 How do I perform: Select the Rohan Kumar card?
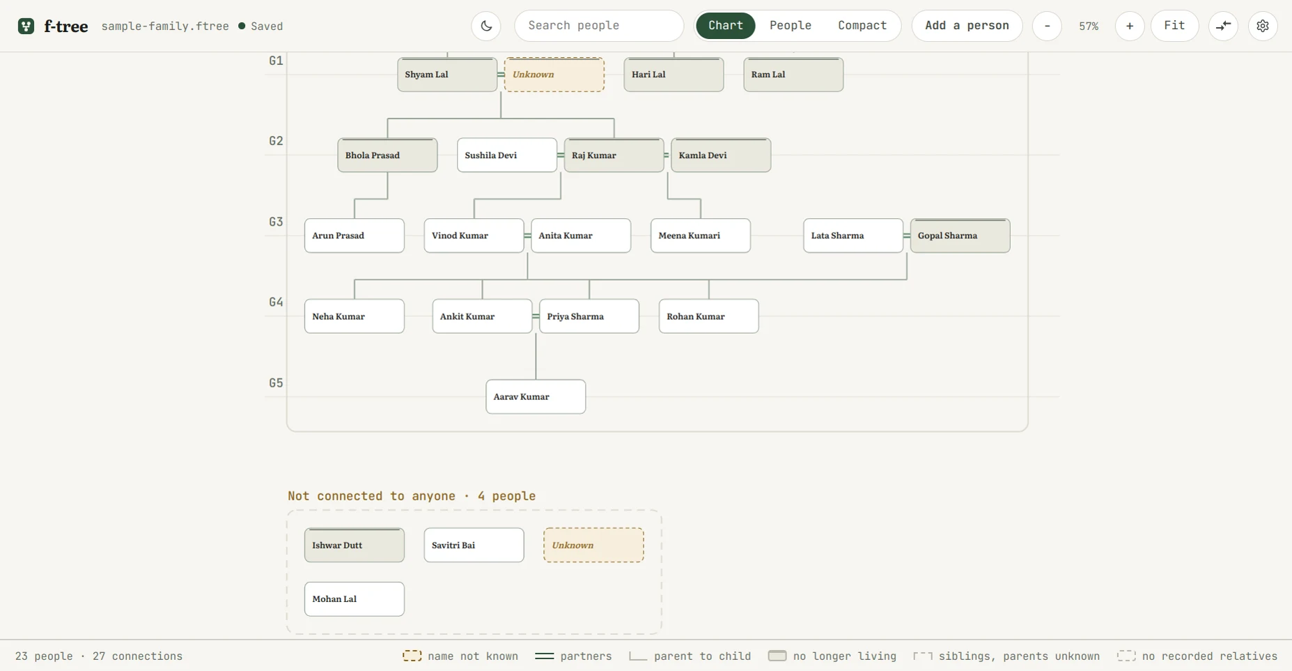click(x=709, y=316)
